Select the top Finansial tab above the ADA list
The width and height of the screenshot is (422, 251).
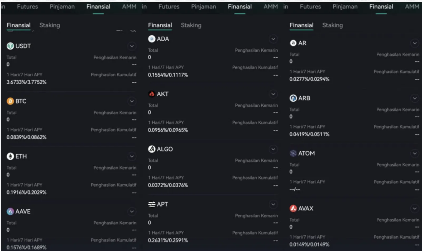pos(240,7)
